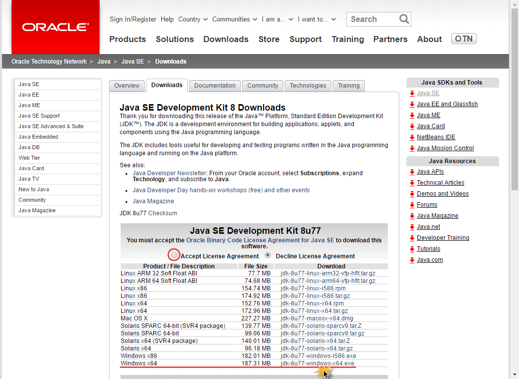Open the Downloads top menu

tap(226, 39)
